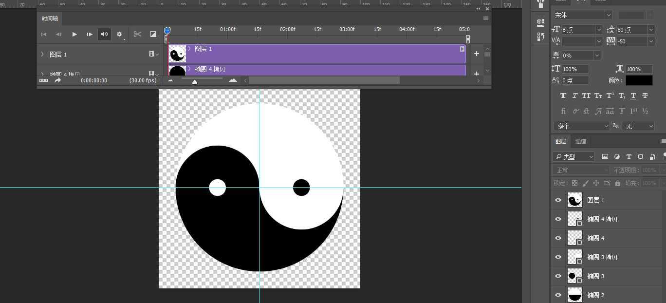Click the scissors icon to split clip

[138, 34]
